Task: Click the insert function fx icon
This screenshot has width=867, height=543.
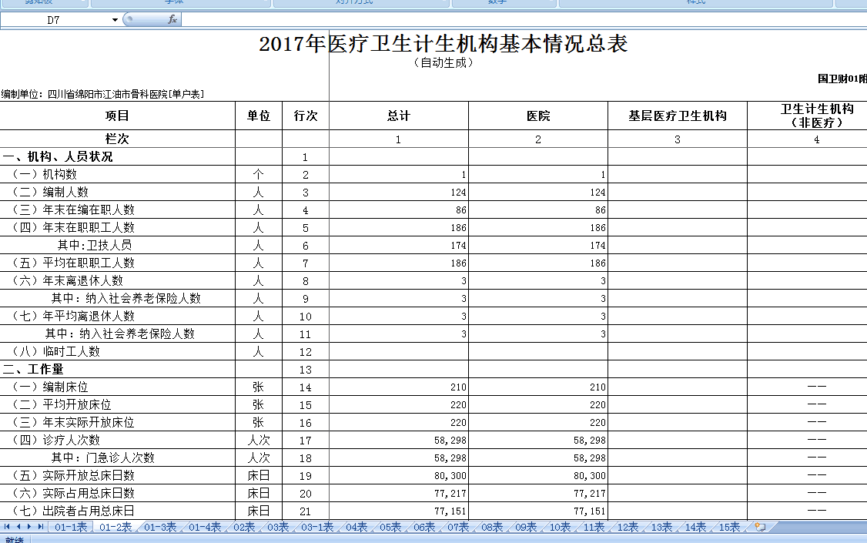Action: (172, 19)
